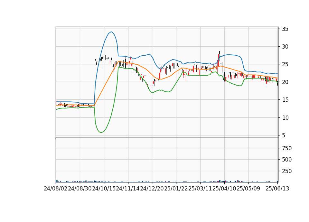This screenshot has height=222, width=309.
Task: Click the 25/04/10 date label
Action: click(x=224, y=189)
